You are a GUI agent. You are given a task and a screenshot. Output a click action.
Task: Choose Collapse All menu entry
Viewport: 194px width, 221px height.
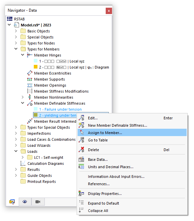pyautogui.click(x=132, y=211)
